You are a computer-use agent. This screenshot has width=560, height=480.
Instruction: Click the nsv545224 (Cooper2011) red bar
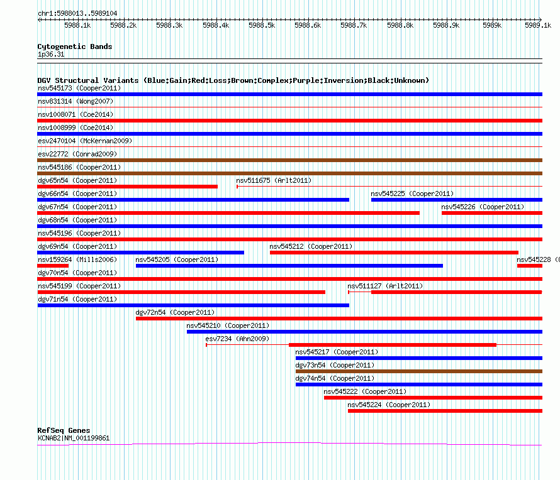(445, 411)
